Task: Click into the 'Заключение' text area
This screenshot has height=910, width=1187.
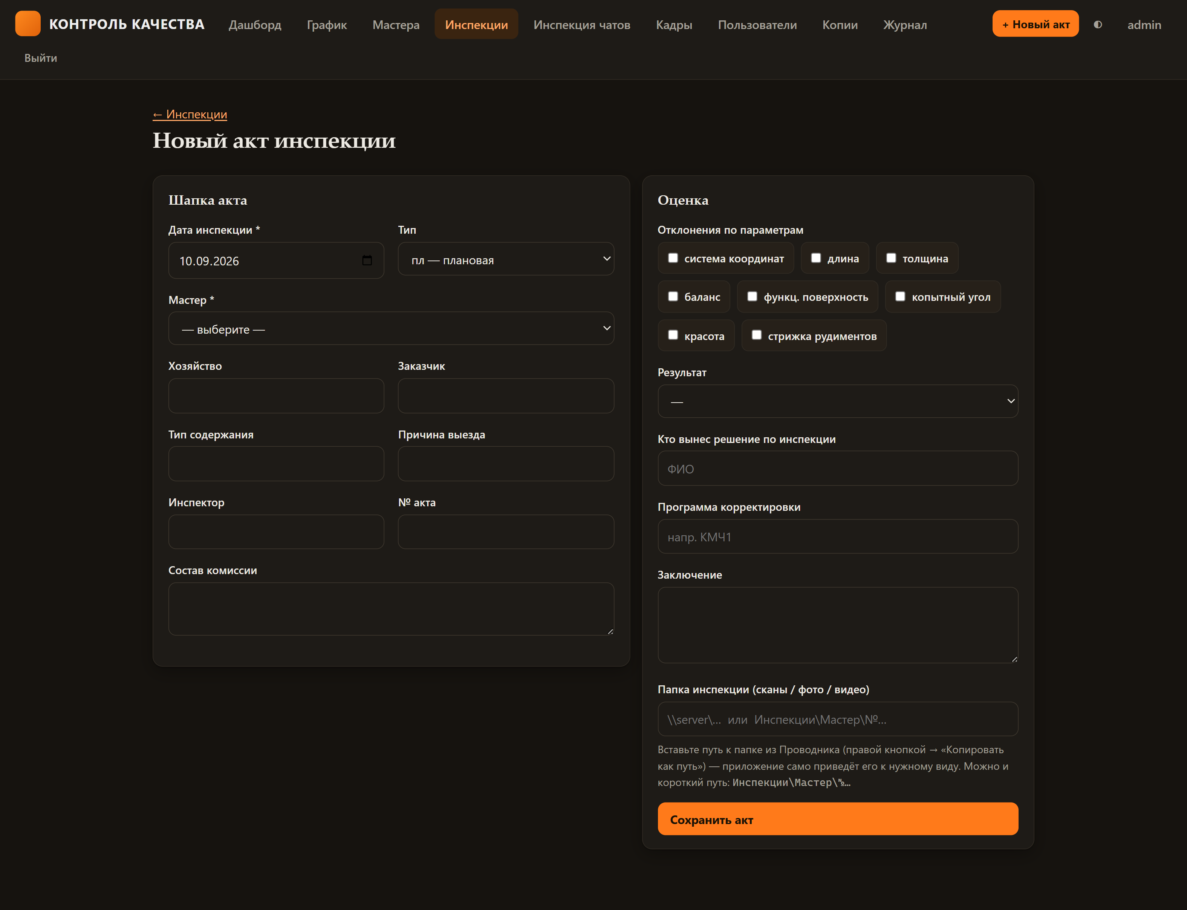Action: click(838, 625)
